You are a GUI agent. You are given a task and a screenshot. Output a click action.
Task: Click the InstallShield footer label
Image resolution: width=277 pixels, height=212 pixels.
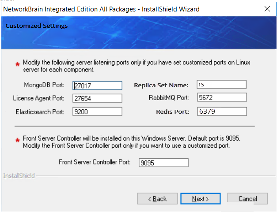coord(19,176)
